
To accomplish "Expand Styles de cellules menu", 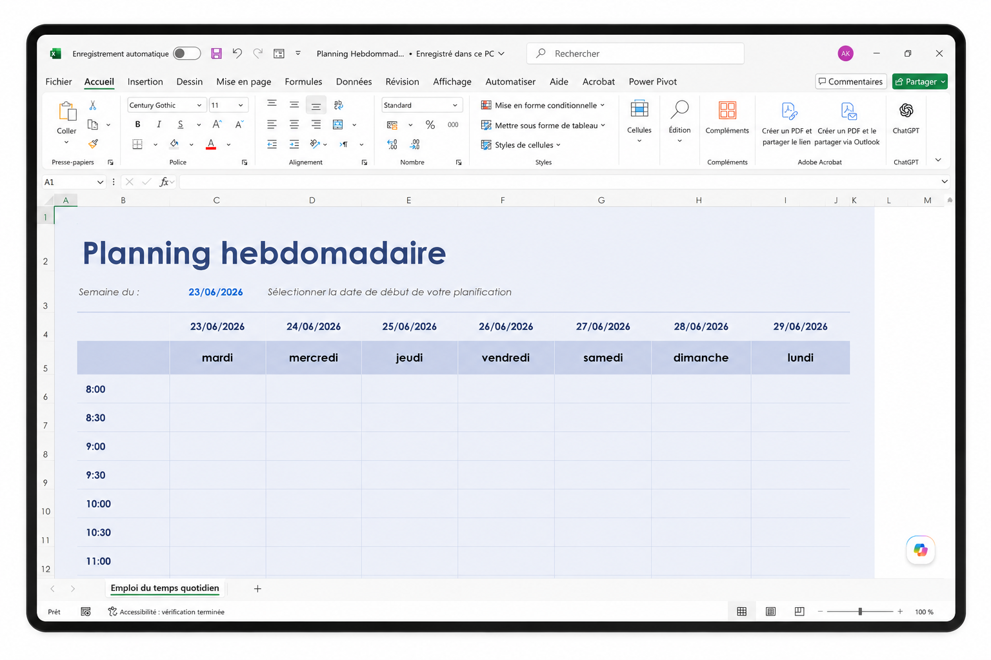I will pyautogui.click(x=521, y=145).
